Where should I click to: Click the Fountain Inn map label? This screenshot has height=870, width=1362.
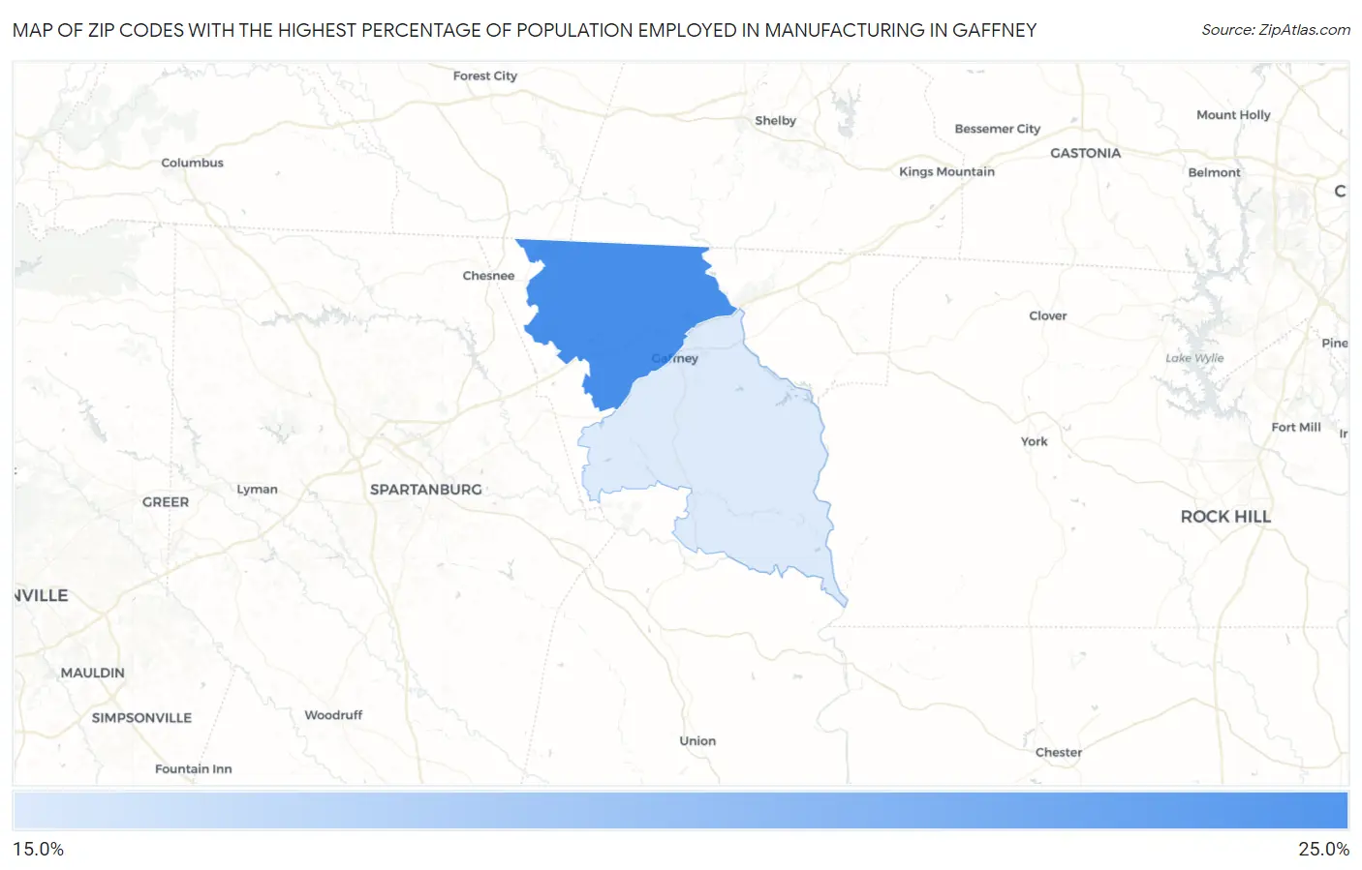193,769
